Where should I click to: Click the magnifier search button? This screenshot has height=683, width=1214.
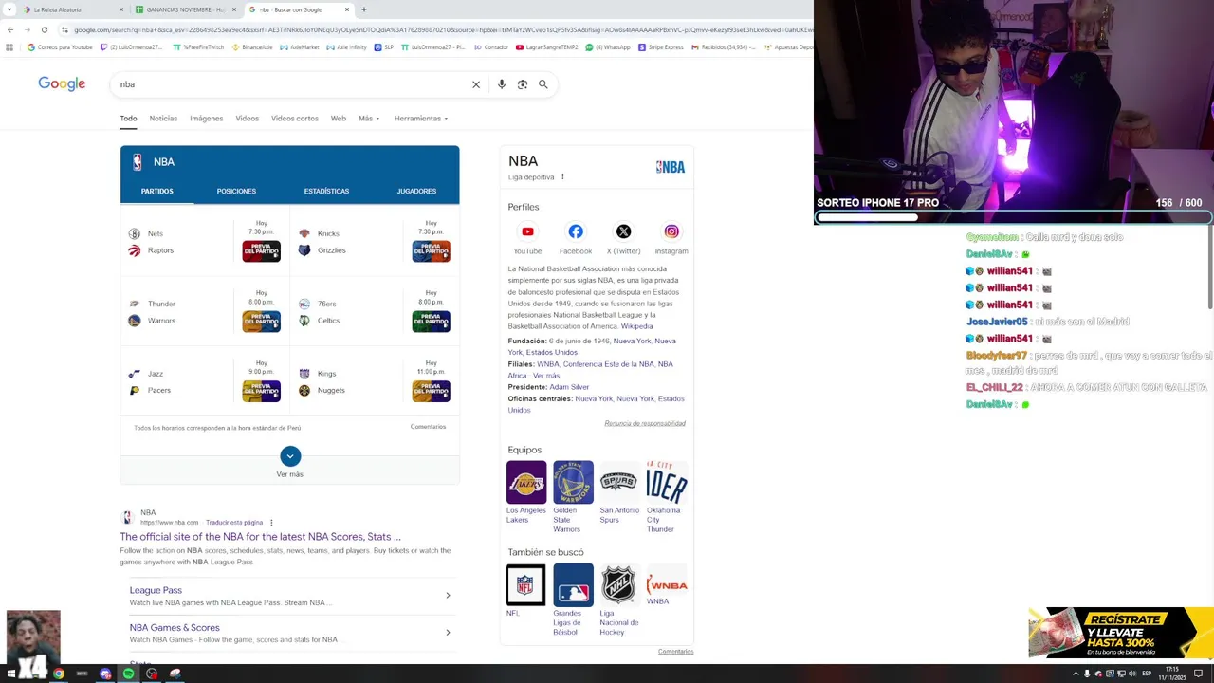tap(543, 84)
